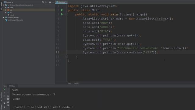Screen dimensions: 195x110
Task: Click up-stack-trace arrow in Run panel toolbar
Action: [x=8, y=90]
